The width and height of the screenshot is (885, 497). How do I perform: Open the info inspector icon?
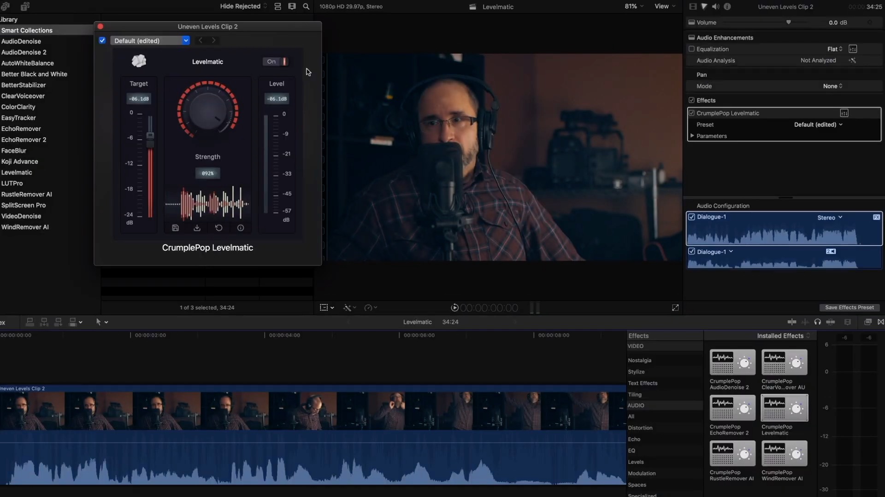(727, 6)
